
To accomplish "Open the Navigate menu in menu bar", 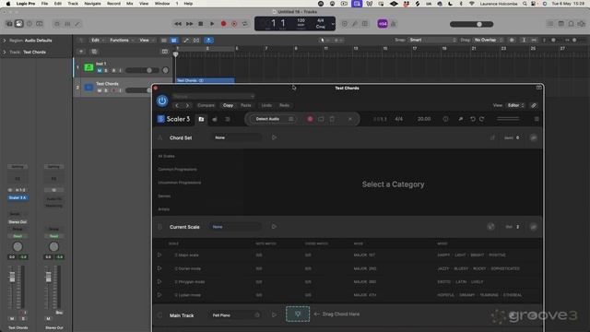I will [x=92, y=4].
